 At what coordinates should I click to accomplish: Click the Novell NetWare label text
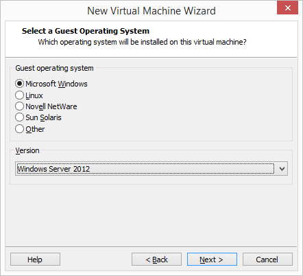[51, 106]
